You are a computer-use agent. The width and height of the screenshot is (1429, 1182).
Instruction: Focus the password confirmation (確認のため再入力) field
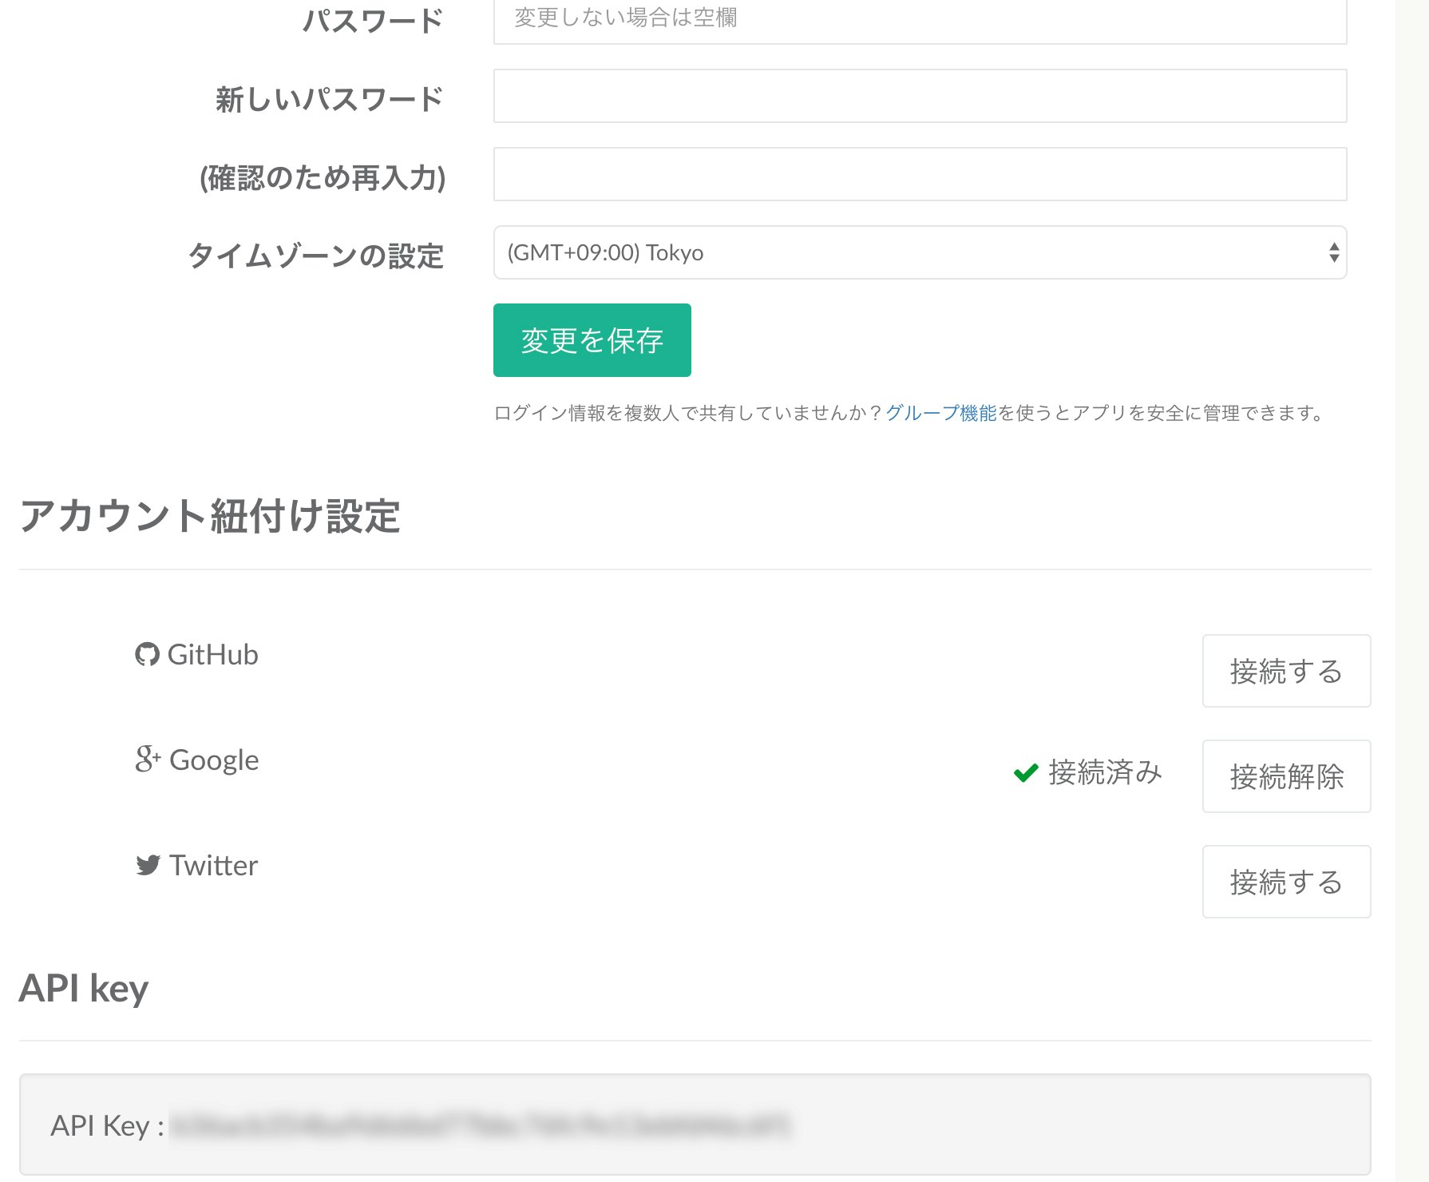920,174
